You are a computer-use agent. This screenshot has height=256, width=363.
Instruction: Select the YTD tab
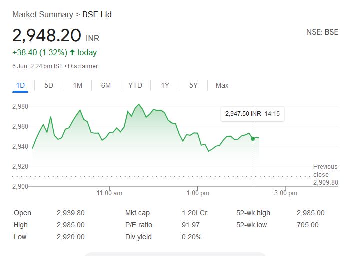pyautogui.click(x=135, y=85)
